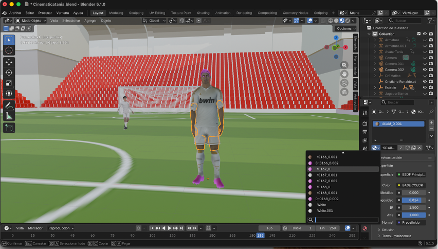Toggle camera view with the camera gizmo
This screenshot has width=438, height=249.
(344, 82)
